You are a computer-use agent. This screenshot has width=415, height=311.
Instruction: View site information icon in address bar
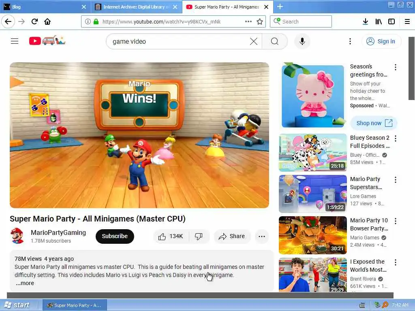click(x=88, y=21)
